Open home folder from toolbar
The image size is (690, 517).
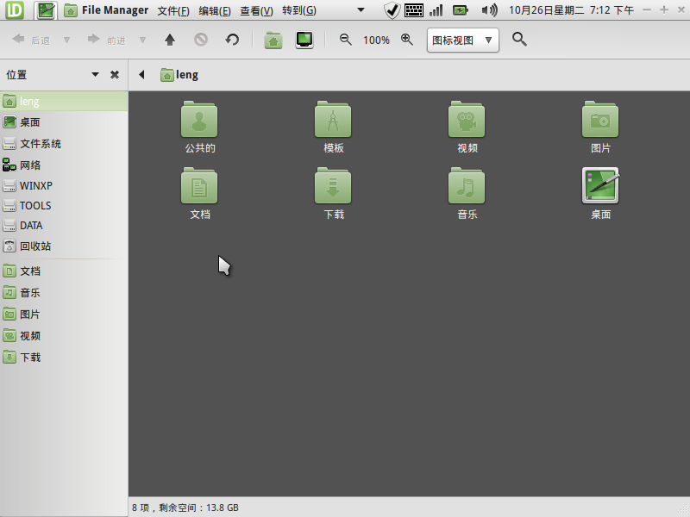coord(273,40)
